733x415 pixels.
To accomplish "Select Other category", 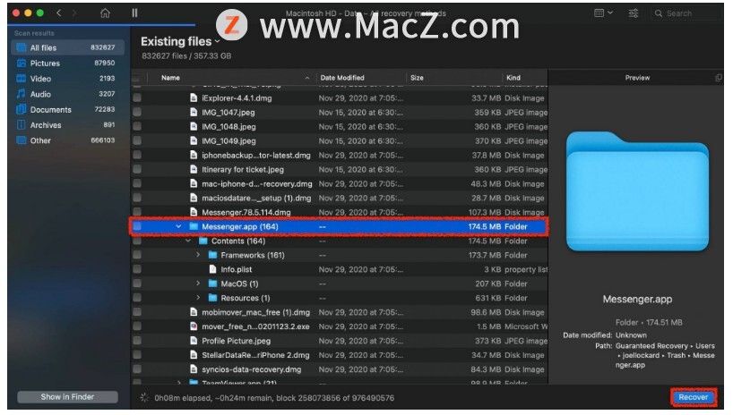I will pos(68,140).
